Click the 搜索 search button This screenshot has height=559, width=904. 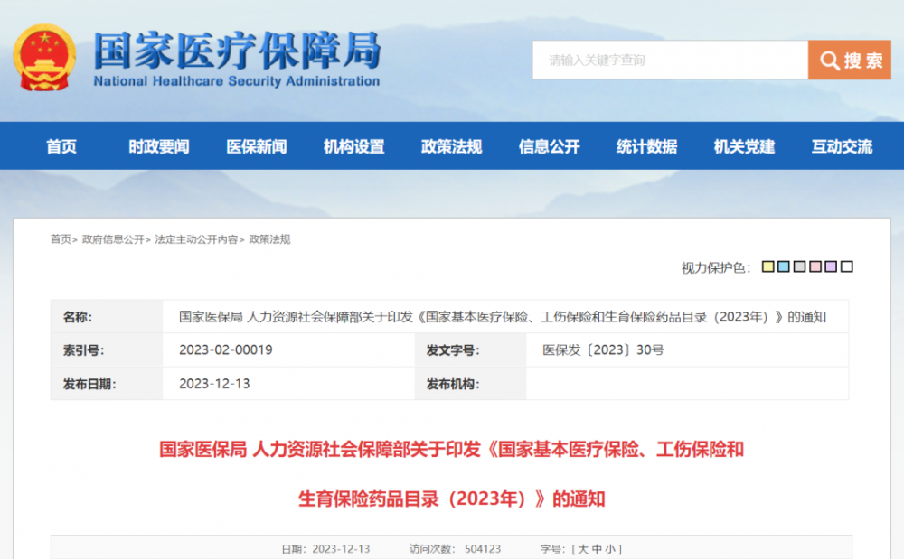point(850,61)
